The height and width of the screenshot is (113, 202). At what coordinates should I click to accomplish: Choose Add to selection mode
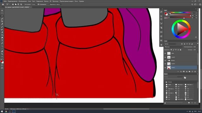[x=15, y=4]
